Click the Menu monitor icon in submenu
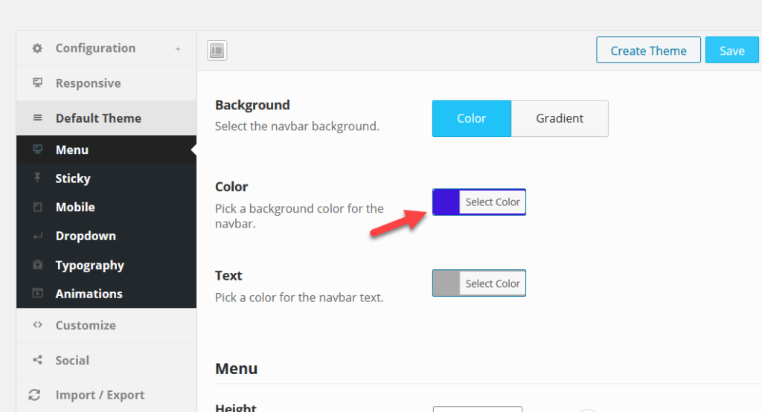762x412 pixels. tap(37, 149)
